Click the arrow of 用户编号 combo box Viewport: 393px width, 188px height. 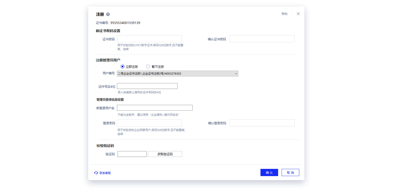pyautogui.click(x=236, y=73)
